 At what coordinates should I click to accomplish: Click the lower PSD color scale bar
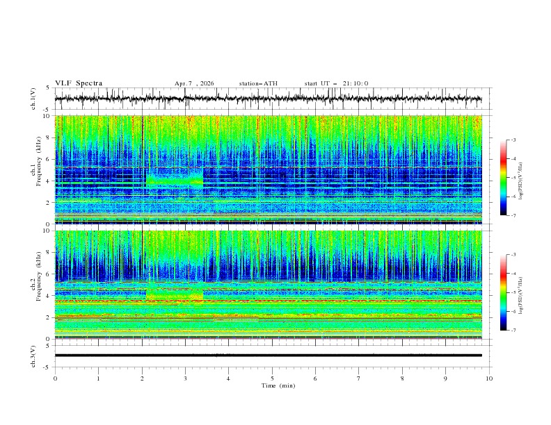tap(504, 292)
